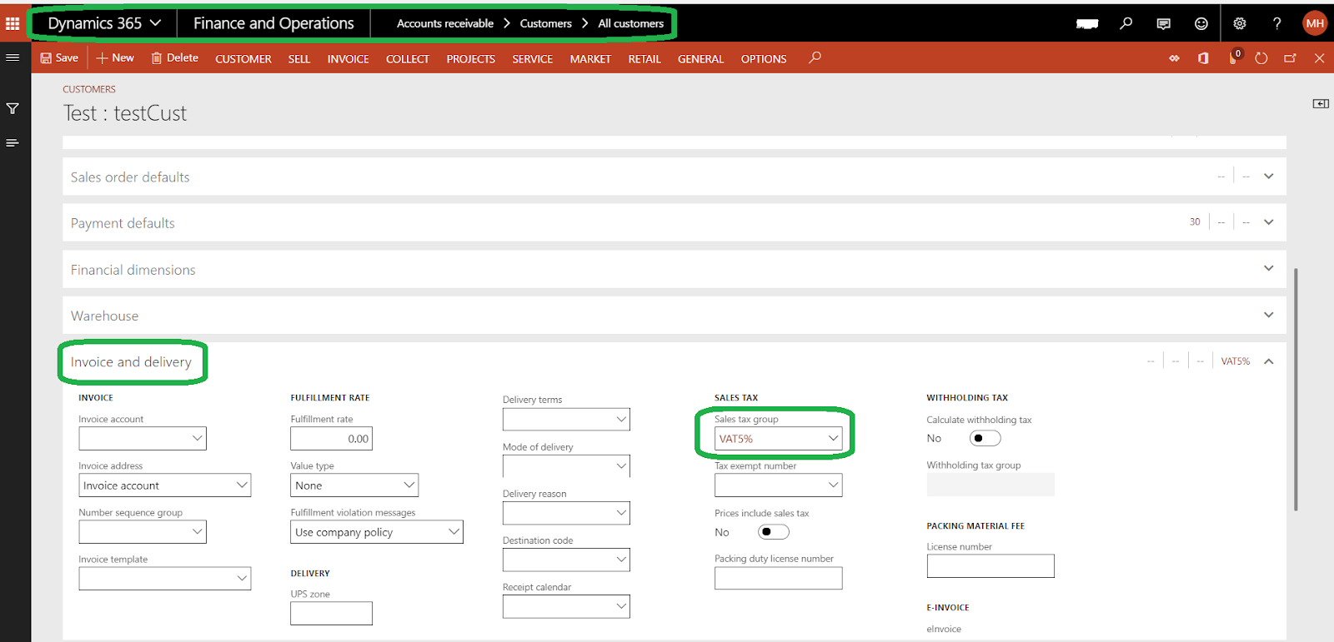Open the SELL action tab

pos(299,58)
